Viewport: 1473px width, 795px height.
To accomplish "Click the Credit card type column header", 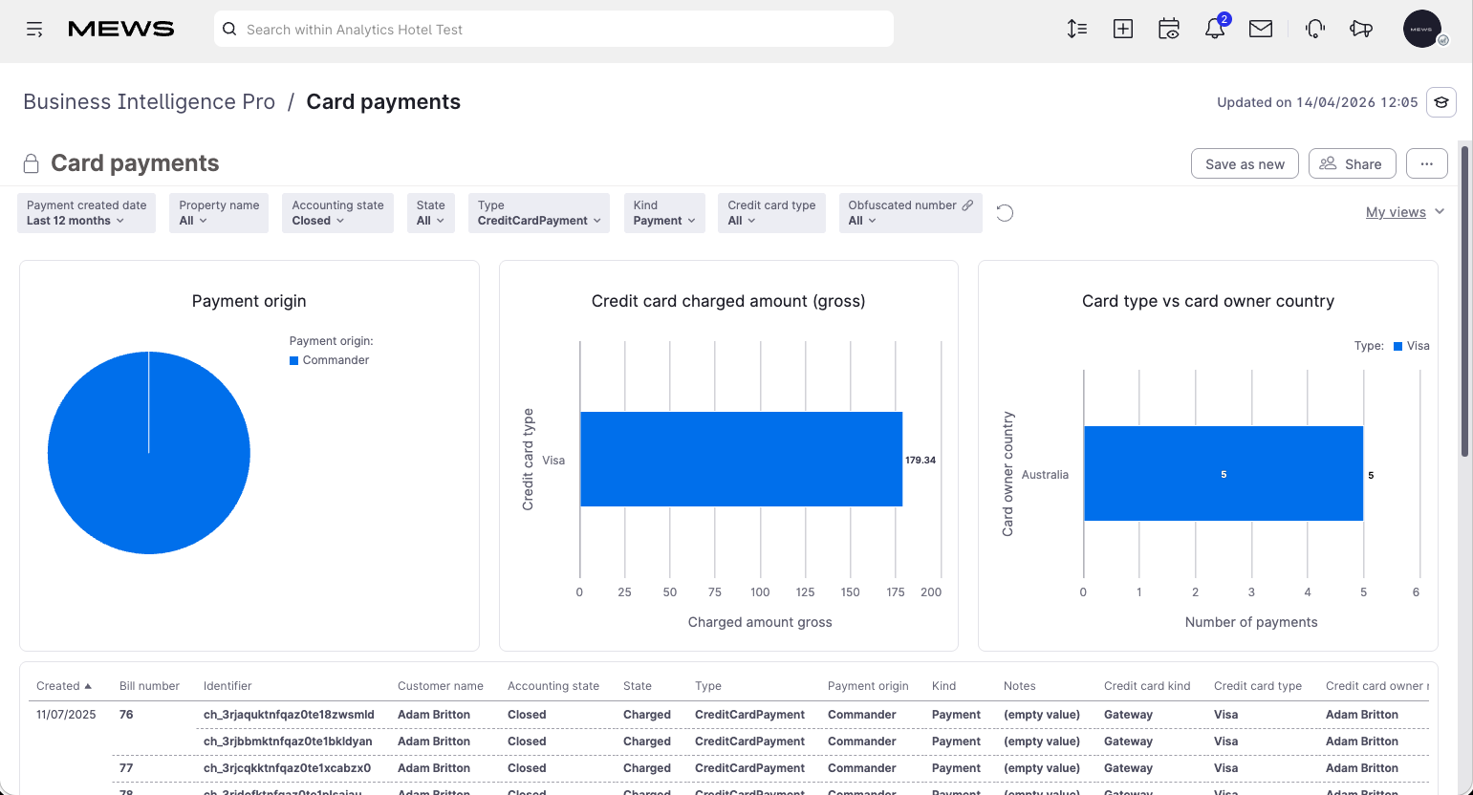I will [1258, 686].
